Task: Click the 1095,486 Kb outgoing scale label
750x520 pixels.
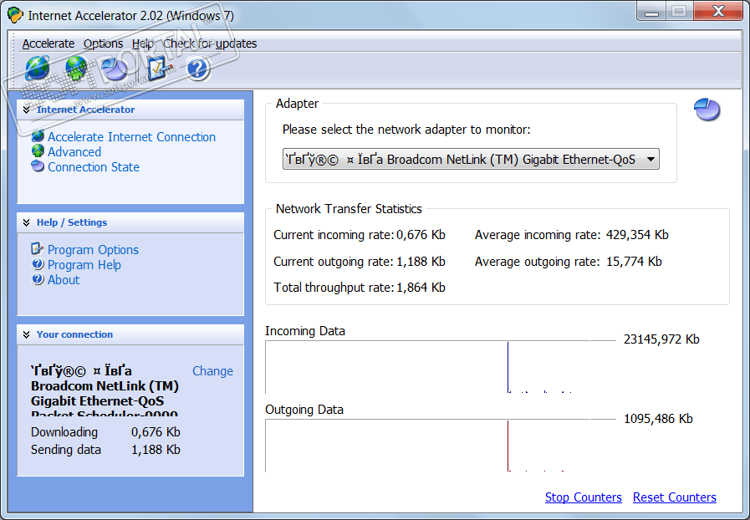Action: [658, 419]
